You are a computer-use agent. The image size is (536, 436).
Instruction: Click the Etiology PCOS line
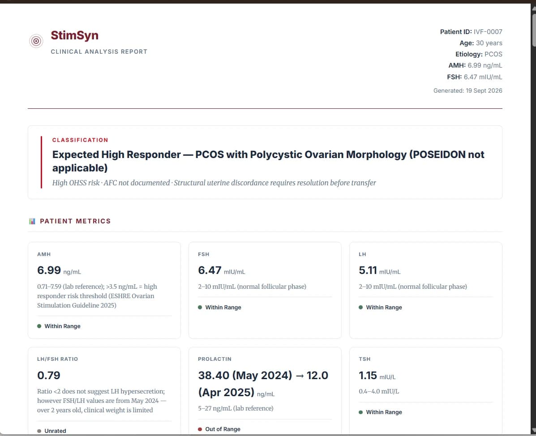click(x=479, y=54)
